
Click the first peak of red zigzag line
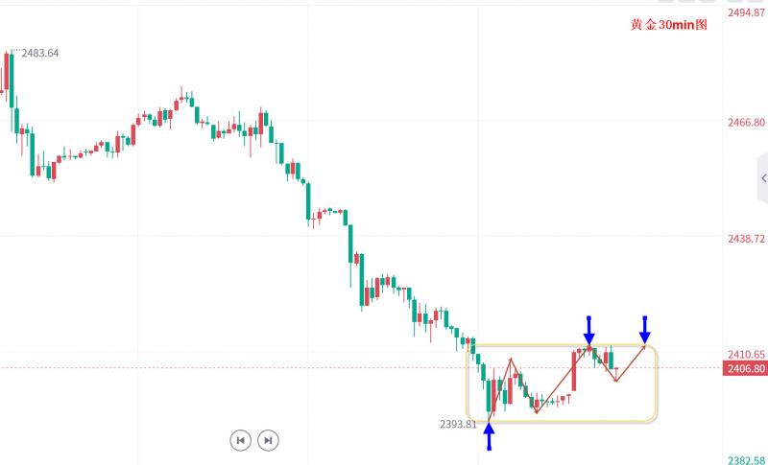pos(512,360)
